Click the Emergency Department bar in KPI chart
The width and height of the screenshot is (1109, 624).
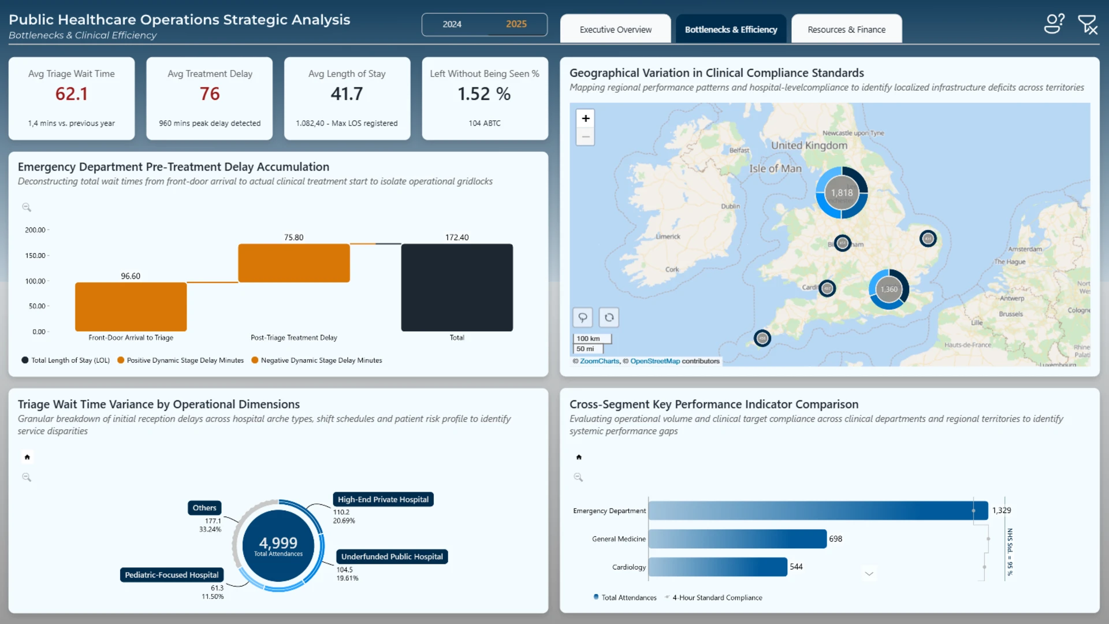818,511
